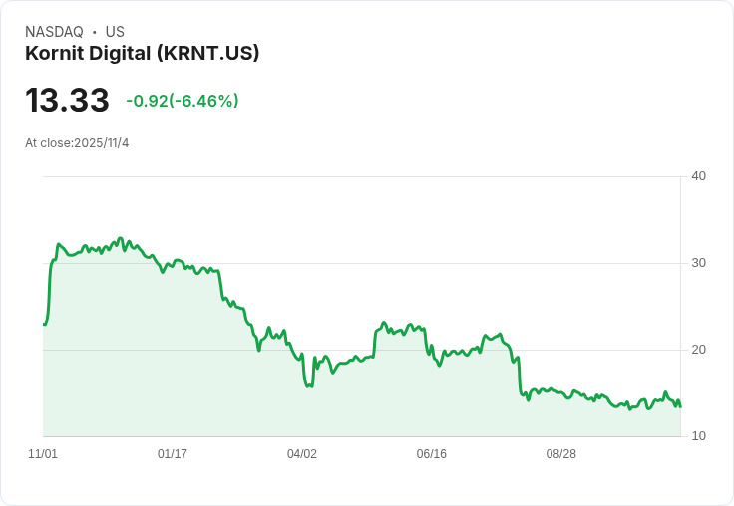The image size is (734, 506).
Task: Click the 04/02 date axis label
Action: pos(302,453)
